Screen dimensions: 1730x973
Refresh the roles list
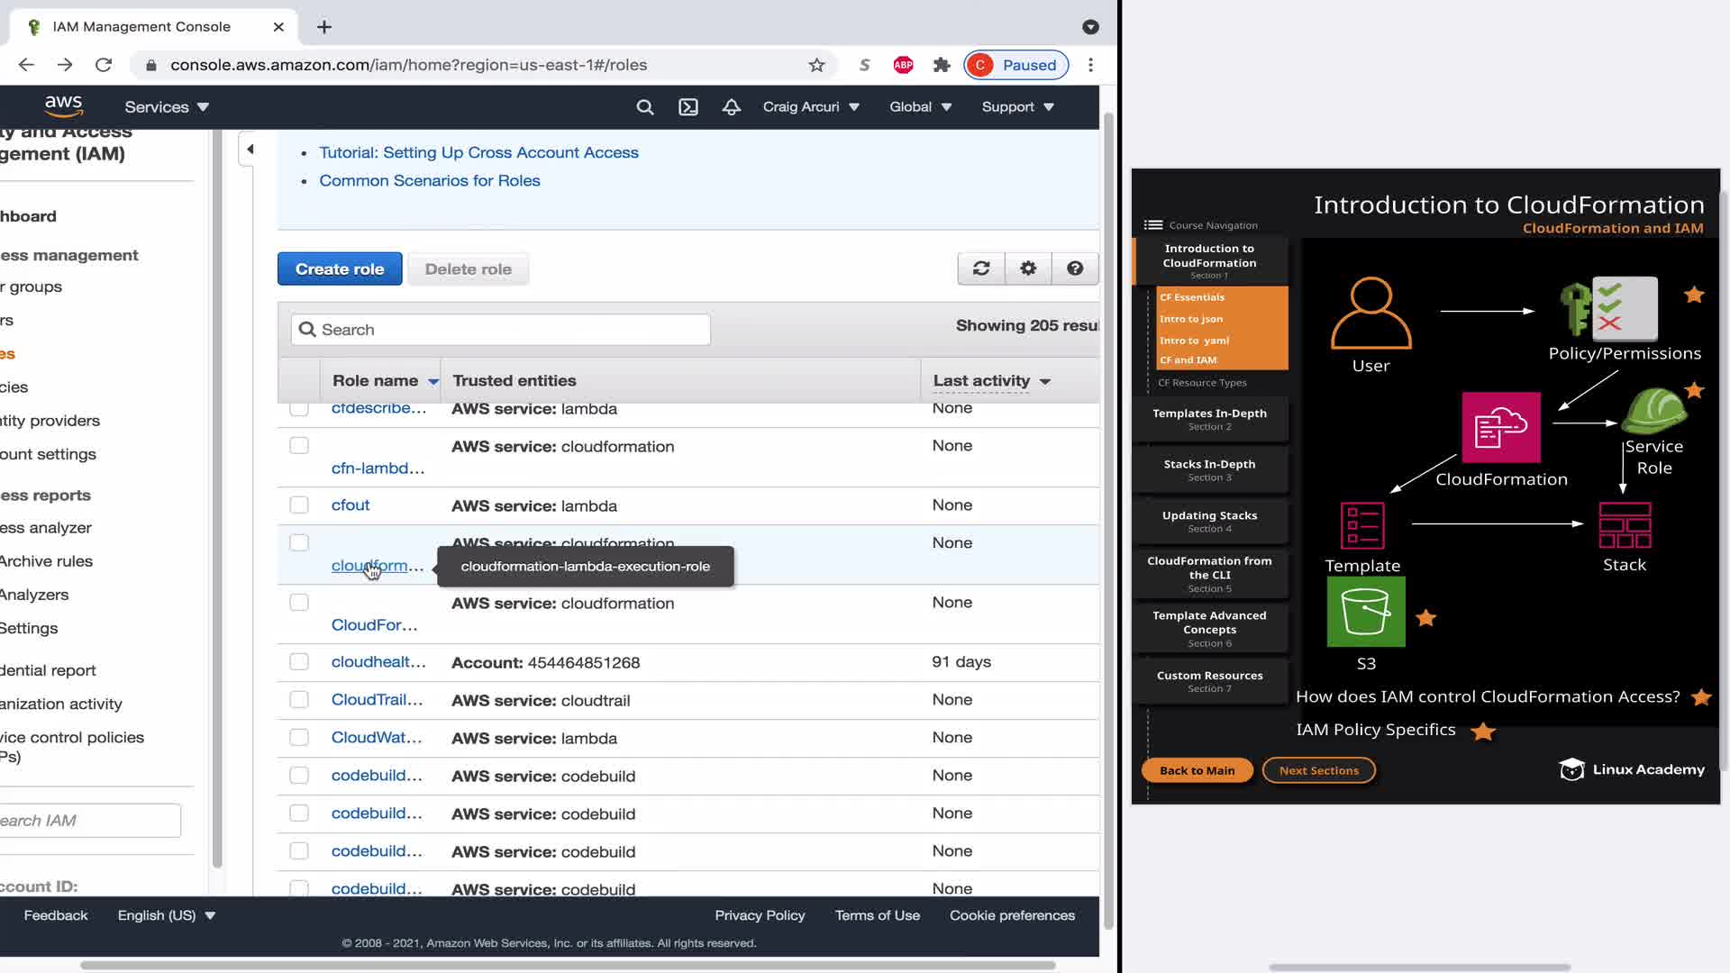[981, 268]
